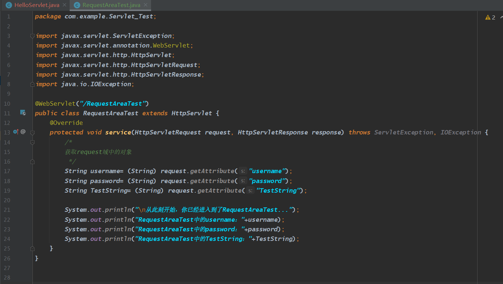The height and width of the screenshot is (284, 503).
Task: Collapse the block comment at line 14
Action: click(32, 142)
